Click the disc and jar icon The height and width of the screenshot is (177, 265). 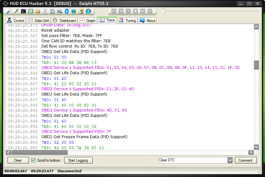[x=52, y=11]
